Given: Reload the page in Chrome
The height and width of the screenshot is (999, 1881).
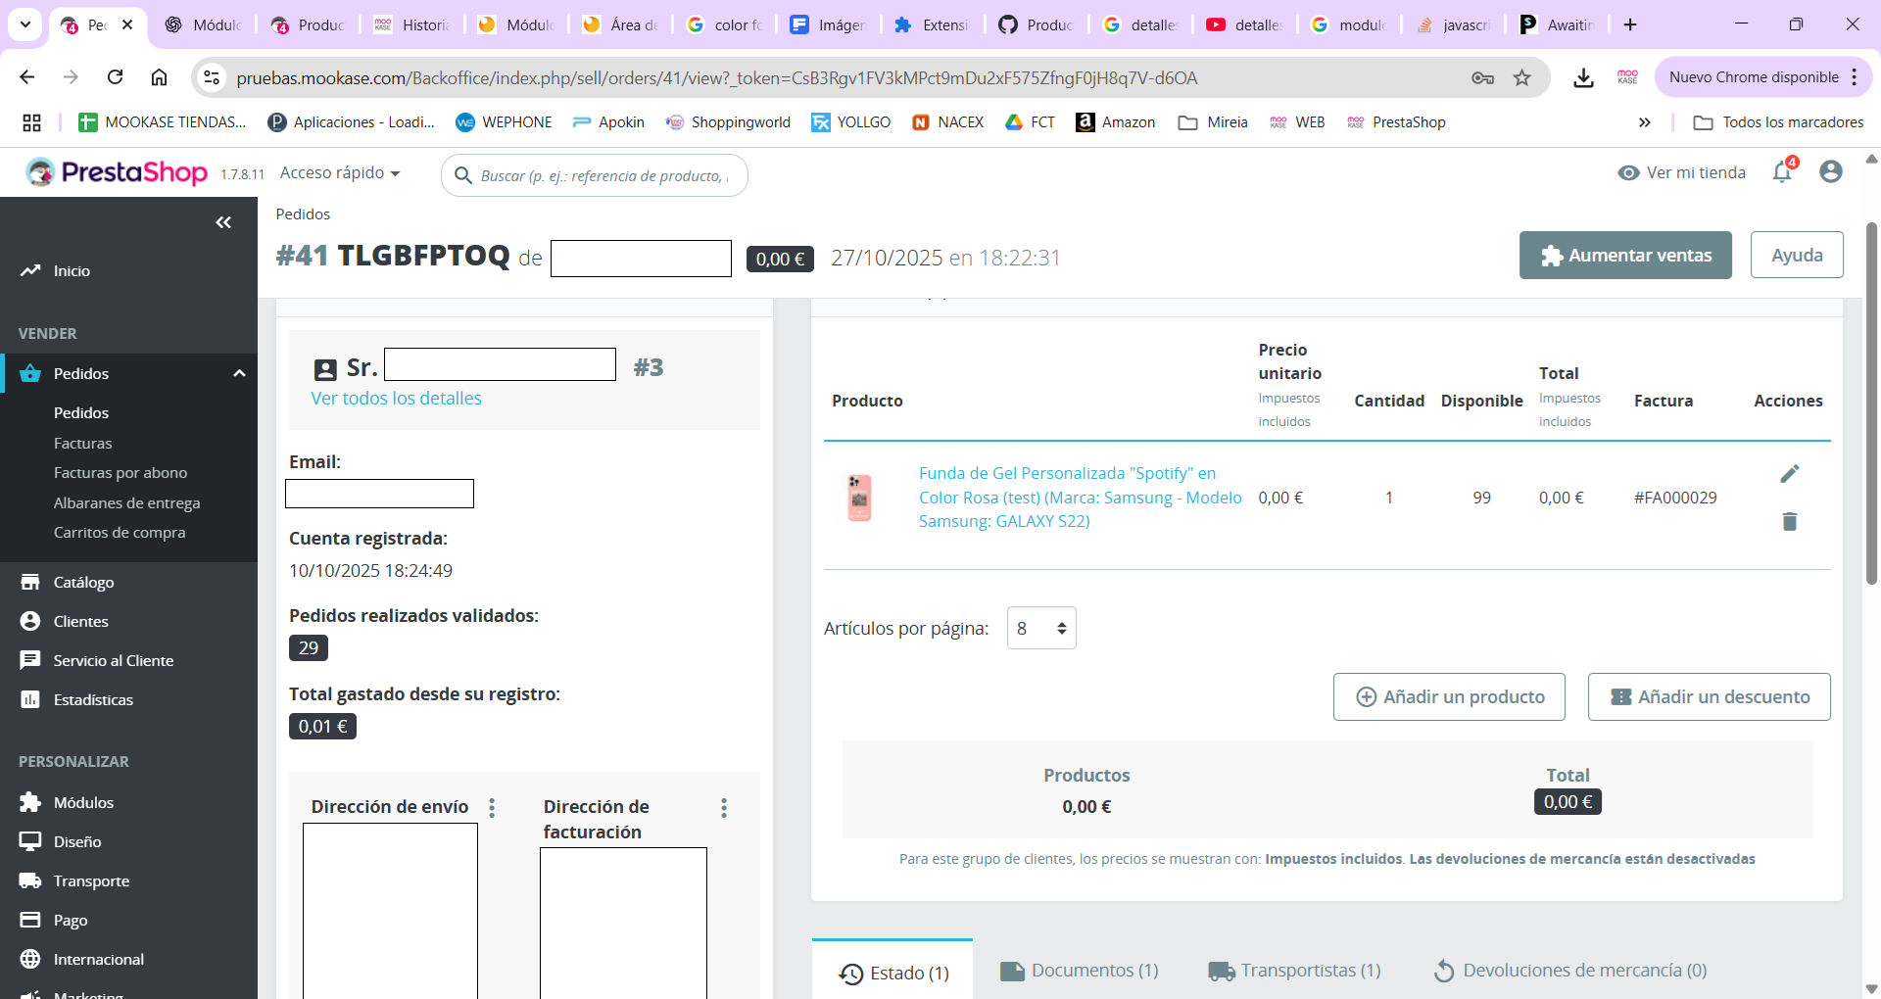Looking at the screenshot, I should pos(116,77).
